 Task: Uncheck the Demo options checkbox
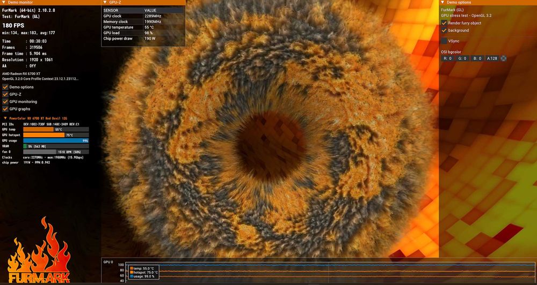tap(5, 87)
